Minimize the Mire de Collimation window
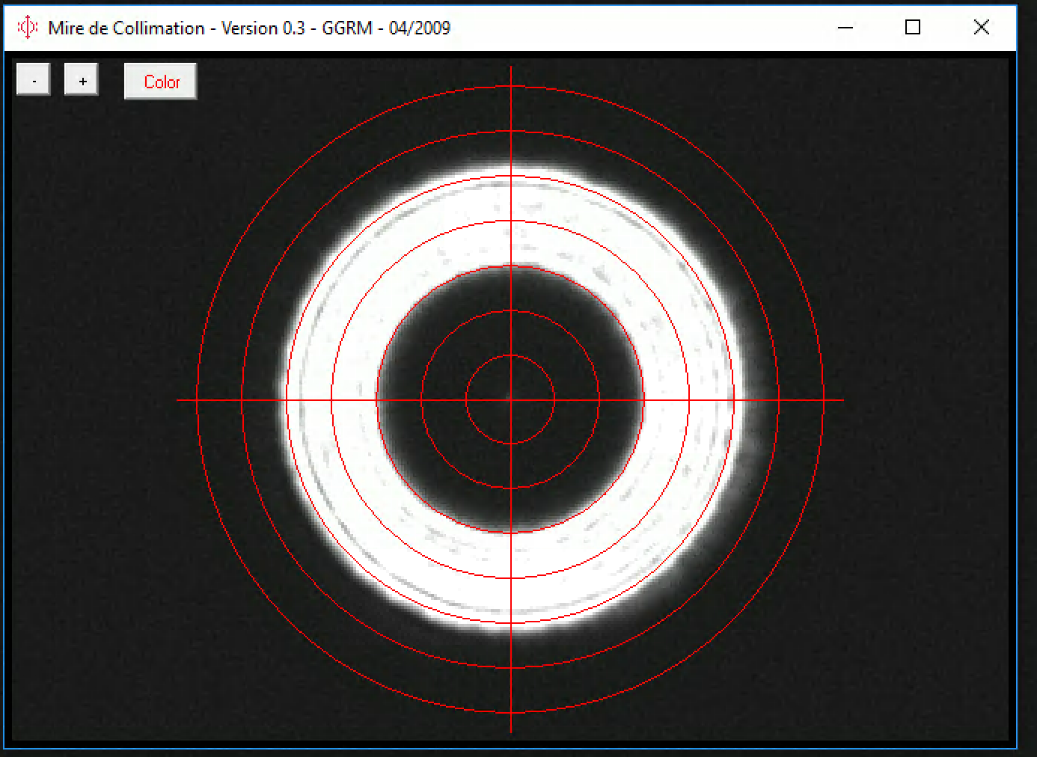This screenshot has width=1037, height=757. pos(845,28)
